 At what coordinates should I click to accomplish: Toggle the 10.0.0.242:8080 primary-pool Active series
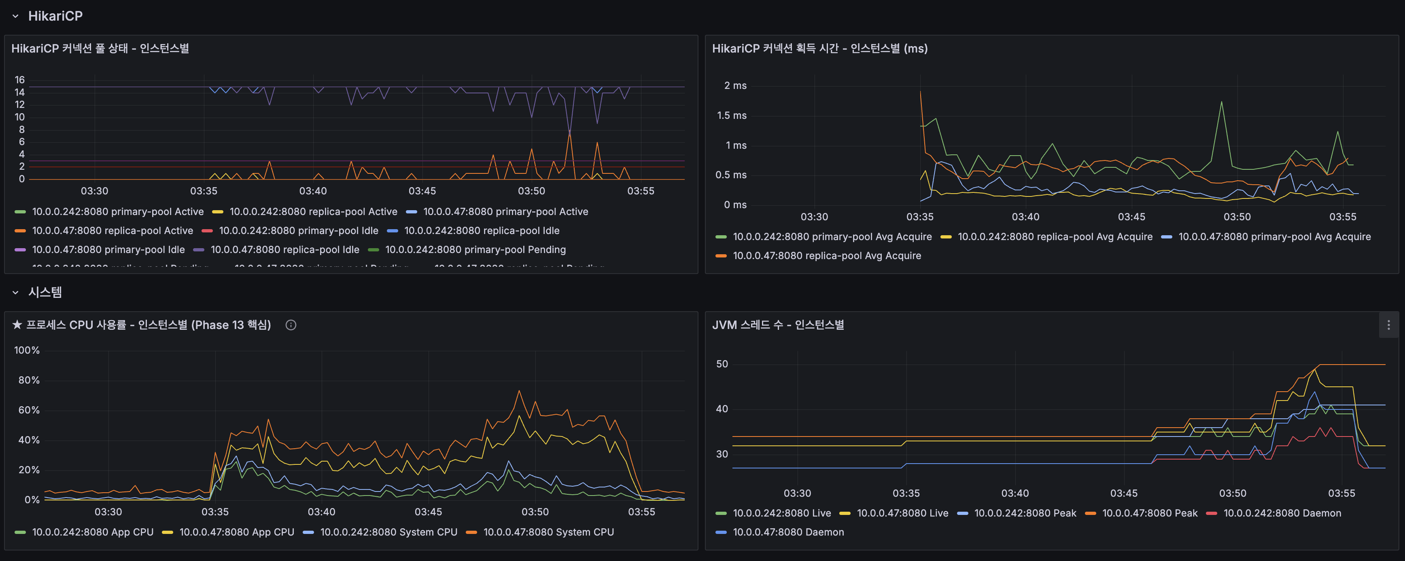118,211
